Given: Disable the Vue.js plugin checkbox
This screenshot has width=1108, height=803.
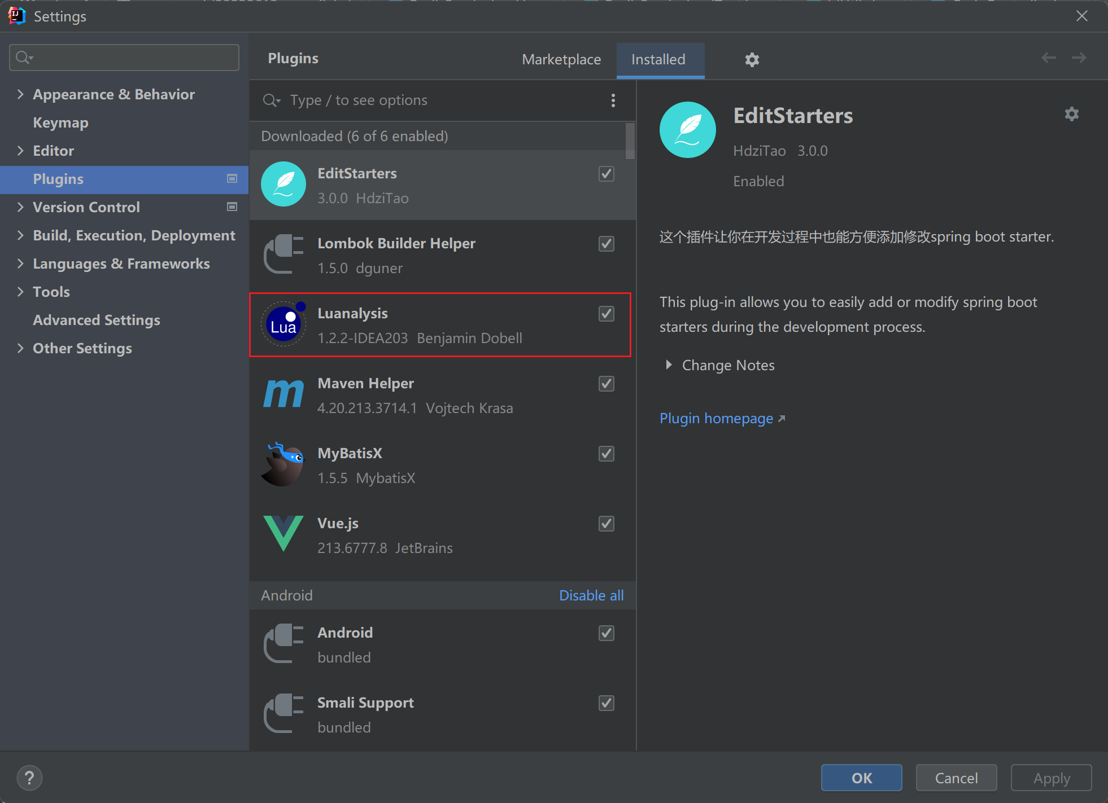Looking at the screenshot, I should (x=607, y=524).
